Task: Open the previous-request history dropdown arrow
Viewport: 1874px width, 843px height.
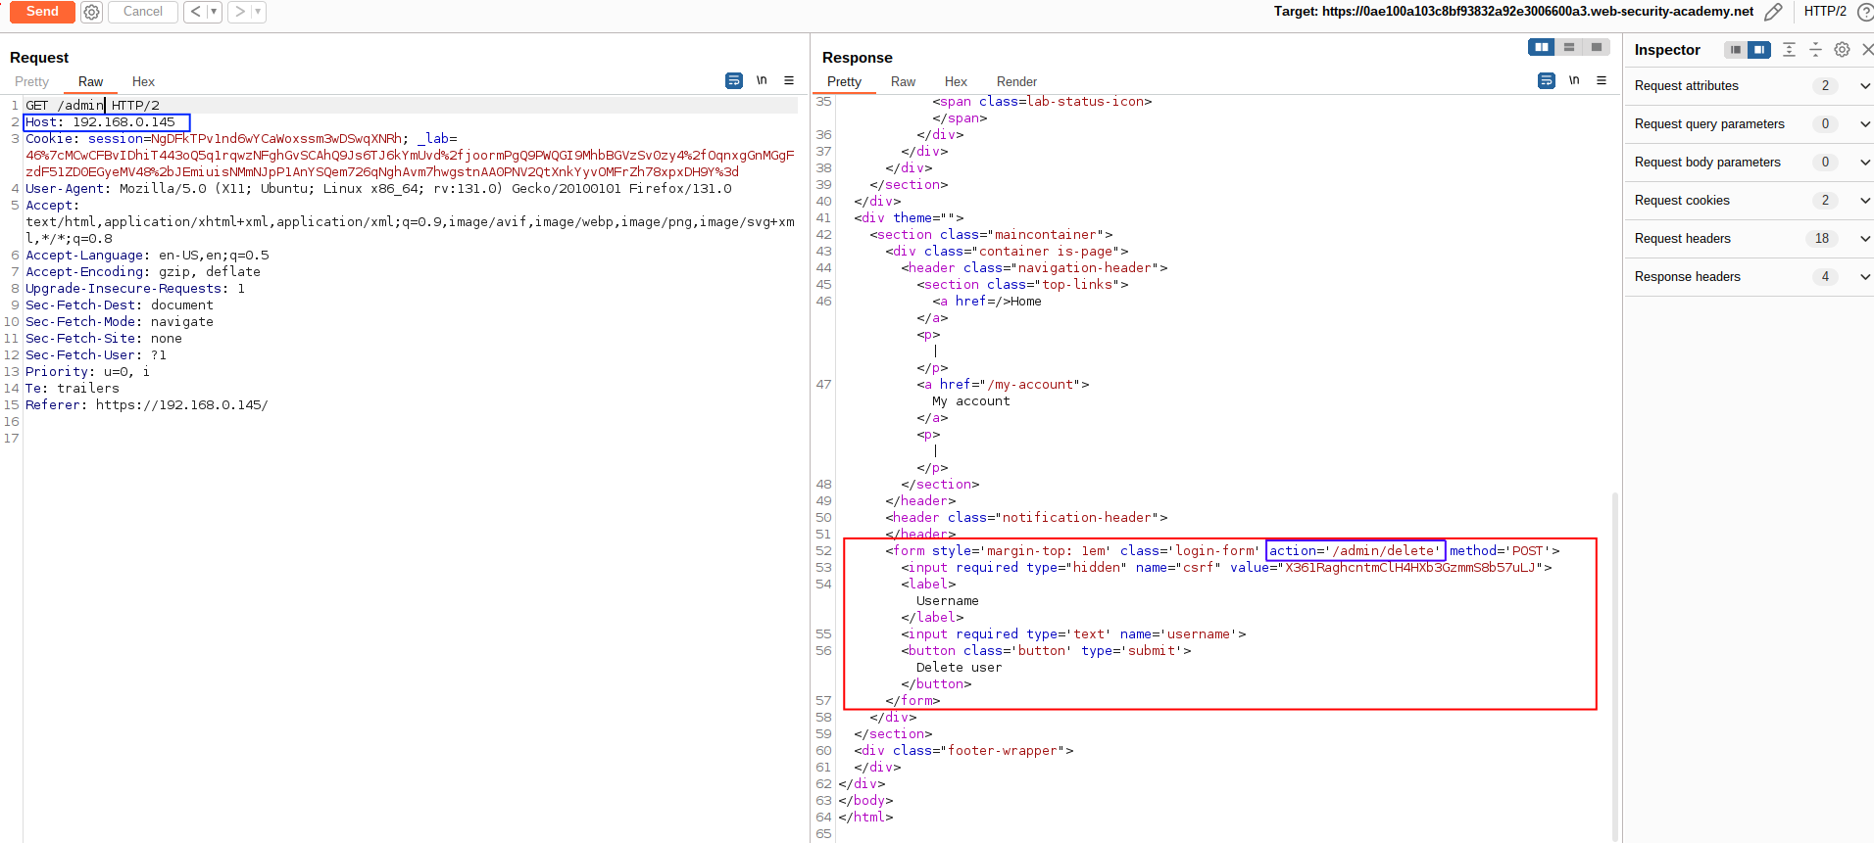Action: pyautogui.click(x=214, y=12)
